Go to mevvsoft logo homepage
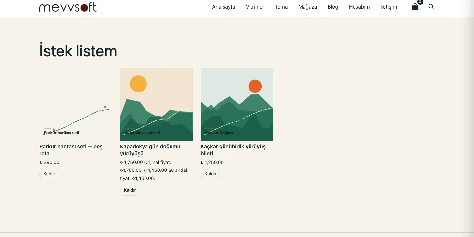The image size is (474, 237). coord(68,7)
